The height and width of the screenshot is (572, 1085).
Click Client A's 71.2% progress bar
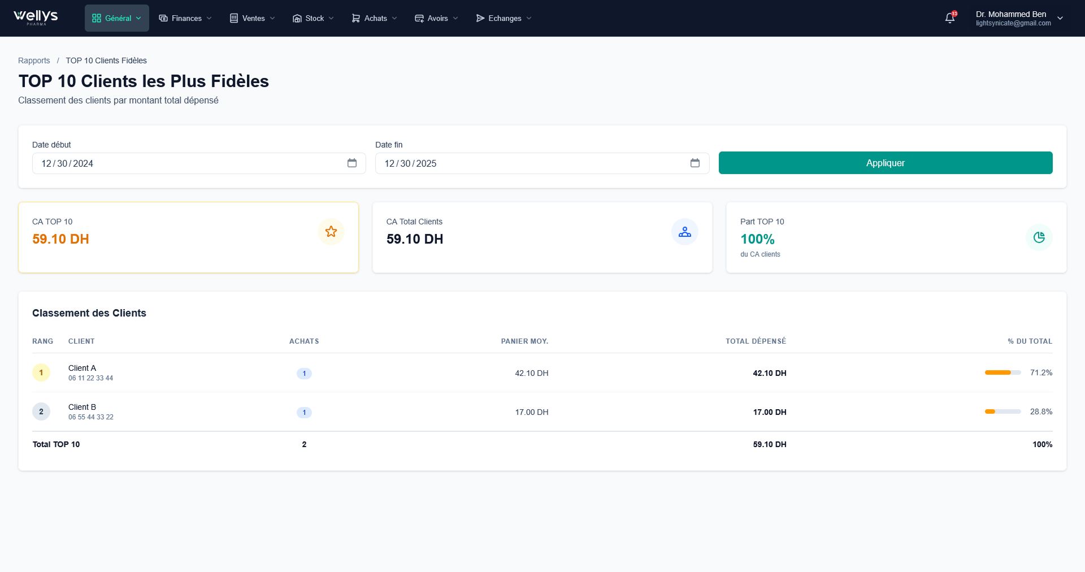click(1002, 373)
